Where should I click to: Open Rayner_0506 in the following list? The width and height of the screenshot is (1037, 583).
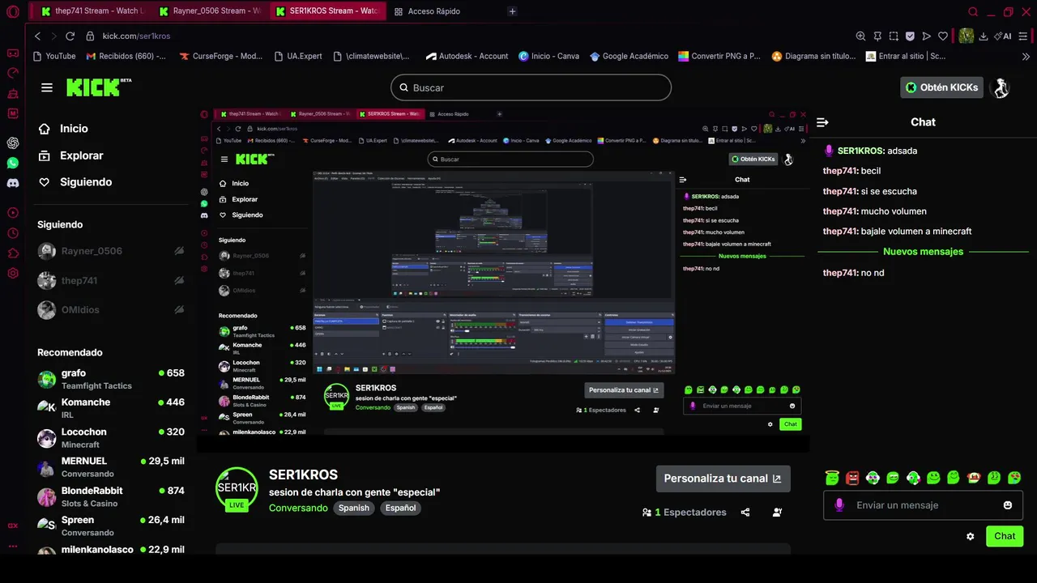[111, 251]
